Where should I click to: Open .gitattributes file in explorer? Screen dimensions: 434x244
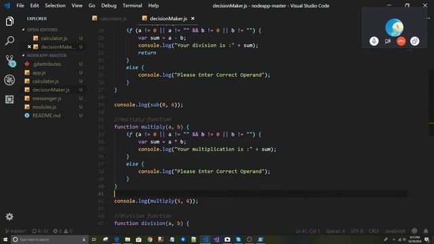click(47, 64)
